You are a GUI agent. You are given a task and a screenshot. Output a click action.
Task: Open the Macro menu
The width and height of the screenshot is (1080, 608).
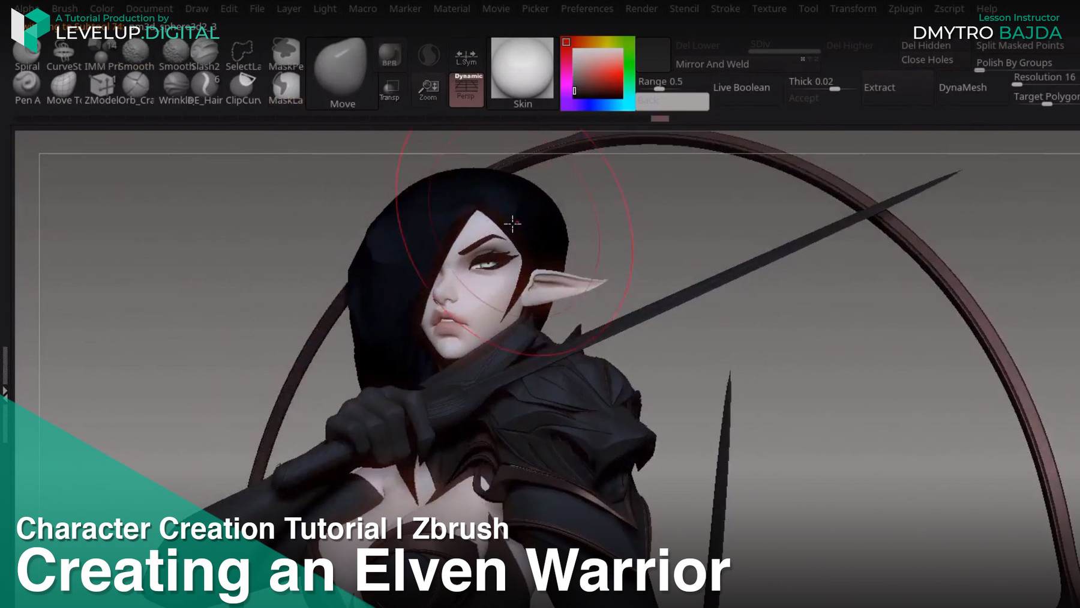[362, 8]
